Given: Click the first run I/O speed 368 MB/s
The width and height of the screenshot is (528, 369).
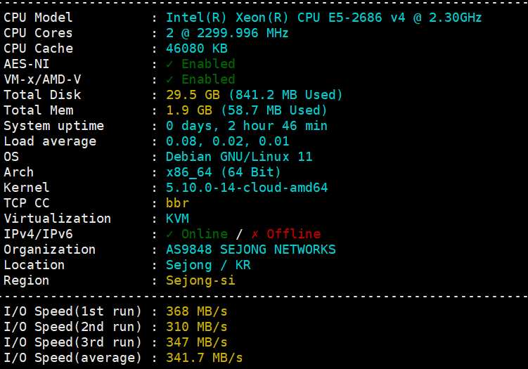Looking at the screenshot, I should click(x=197, y=311).
